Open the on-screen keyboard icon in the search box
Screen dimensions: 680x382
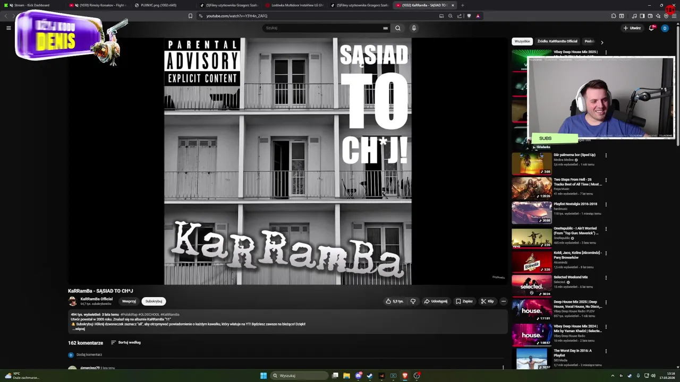[385, 28]
